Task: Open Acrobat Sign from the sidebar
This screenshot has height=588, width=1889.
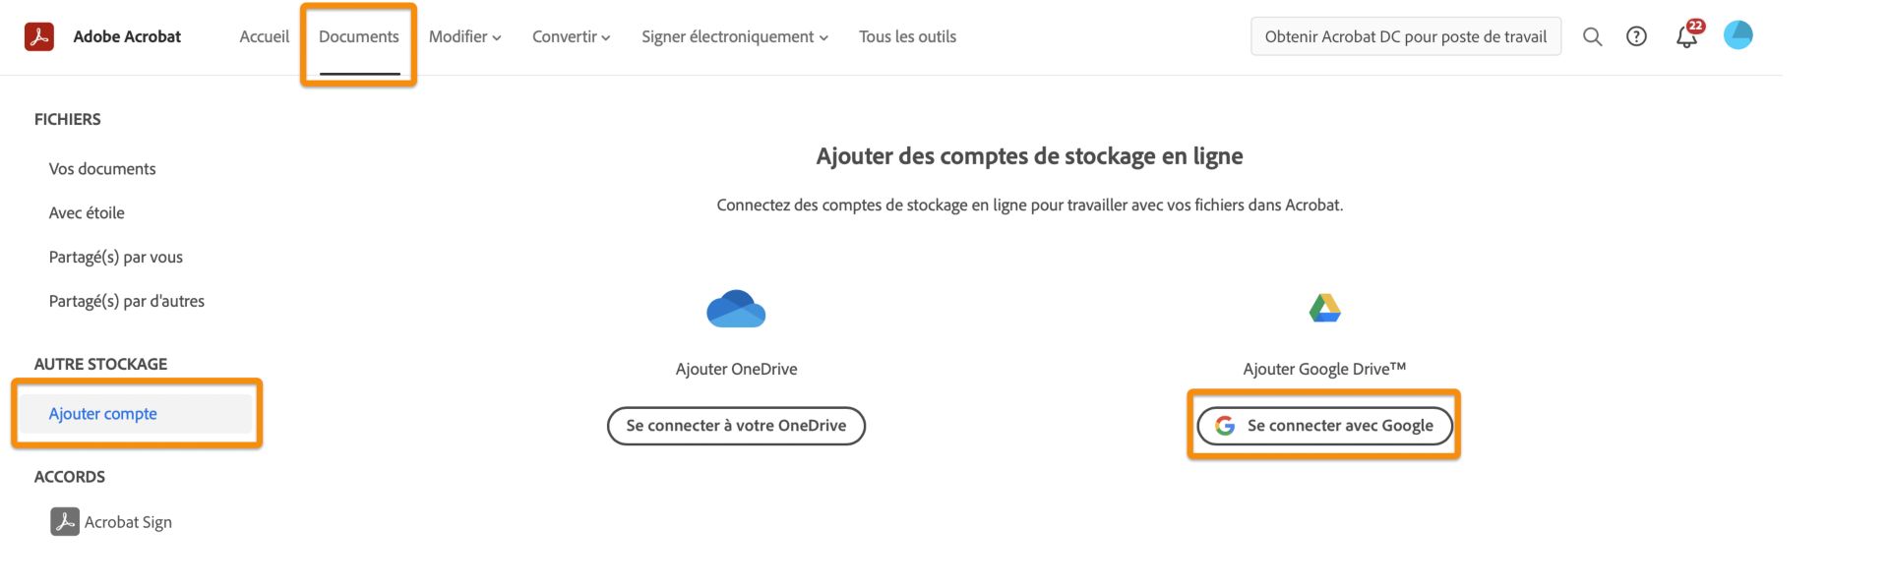Action: click(x=126, y=521)
